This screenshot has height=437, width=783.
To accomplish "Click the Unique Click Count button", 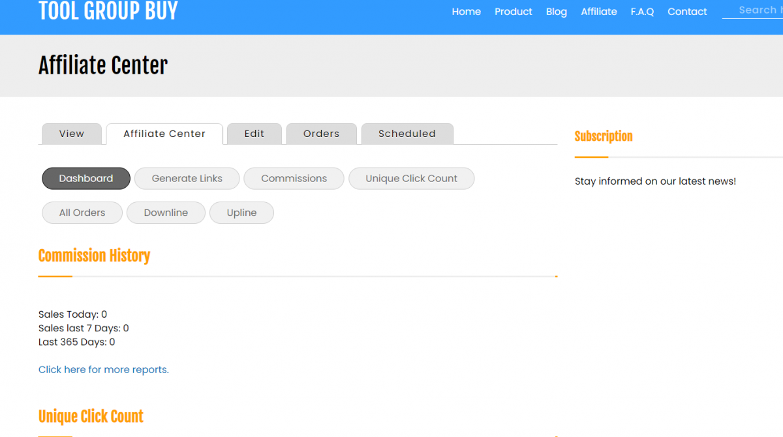I will (411, 179).
